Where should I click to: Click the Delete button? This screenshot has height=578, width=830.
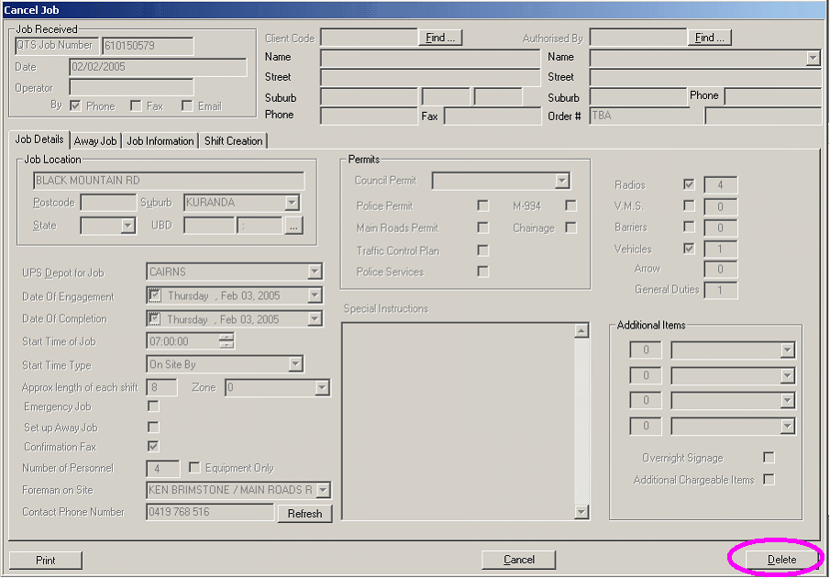(x=781, y=560)
